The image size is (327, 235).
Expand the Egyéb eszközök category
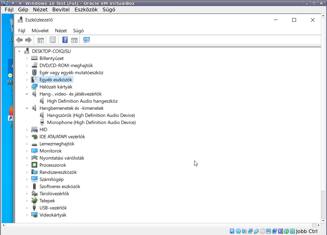click(x=27, y=80)
